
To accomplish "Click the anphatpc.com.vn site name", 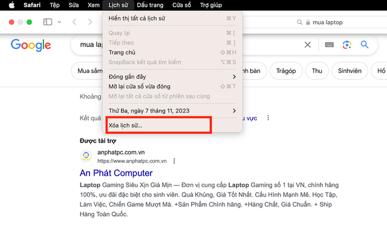I will [x=121, y=152].
